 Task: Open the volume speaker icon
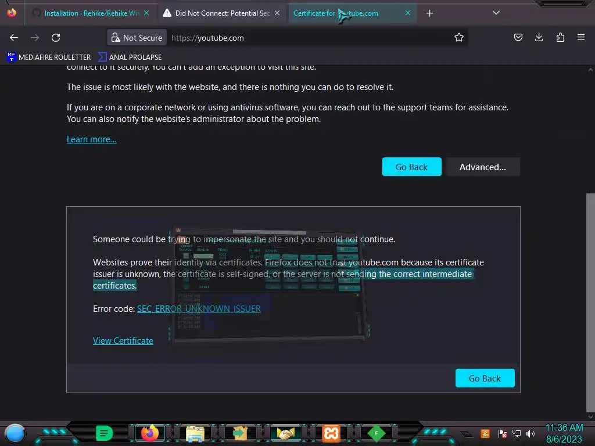[531, 433]
